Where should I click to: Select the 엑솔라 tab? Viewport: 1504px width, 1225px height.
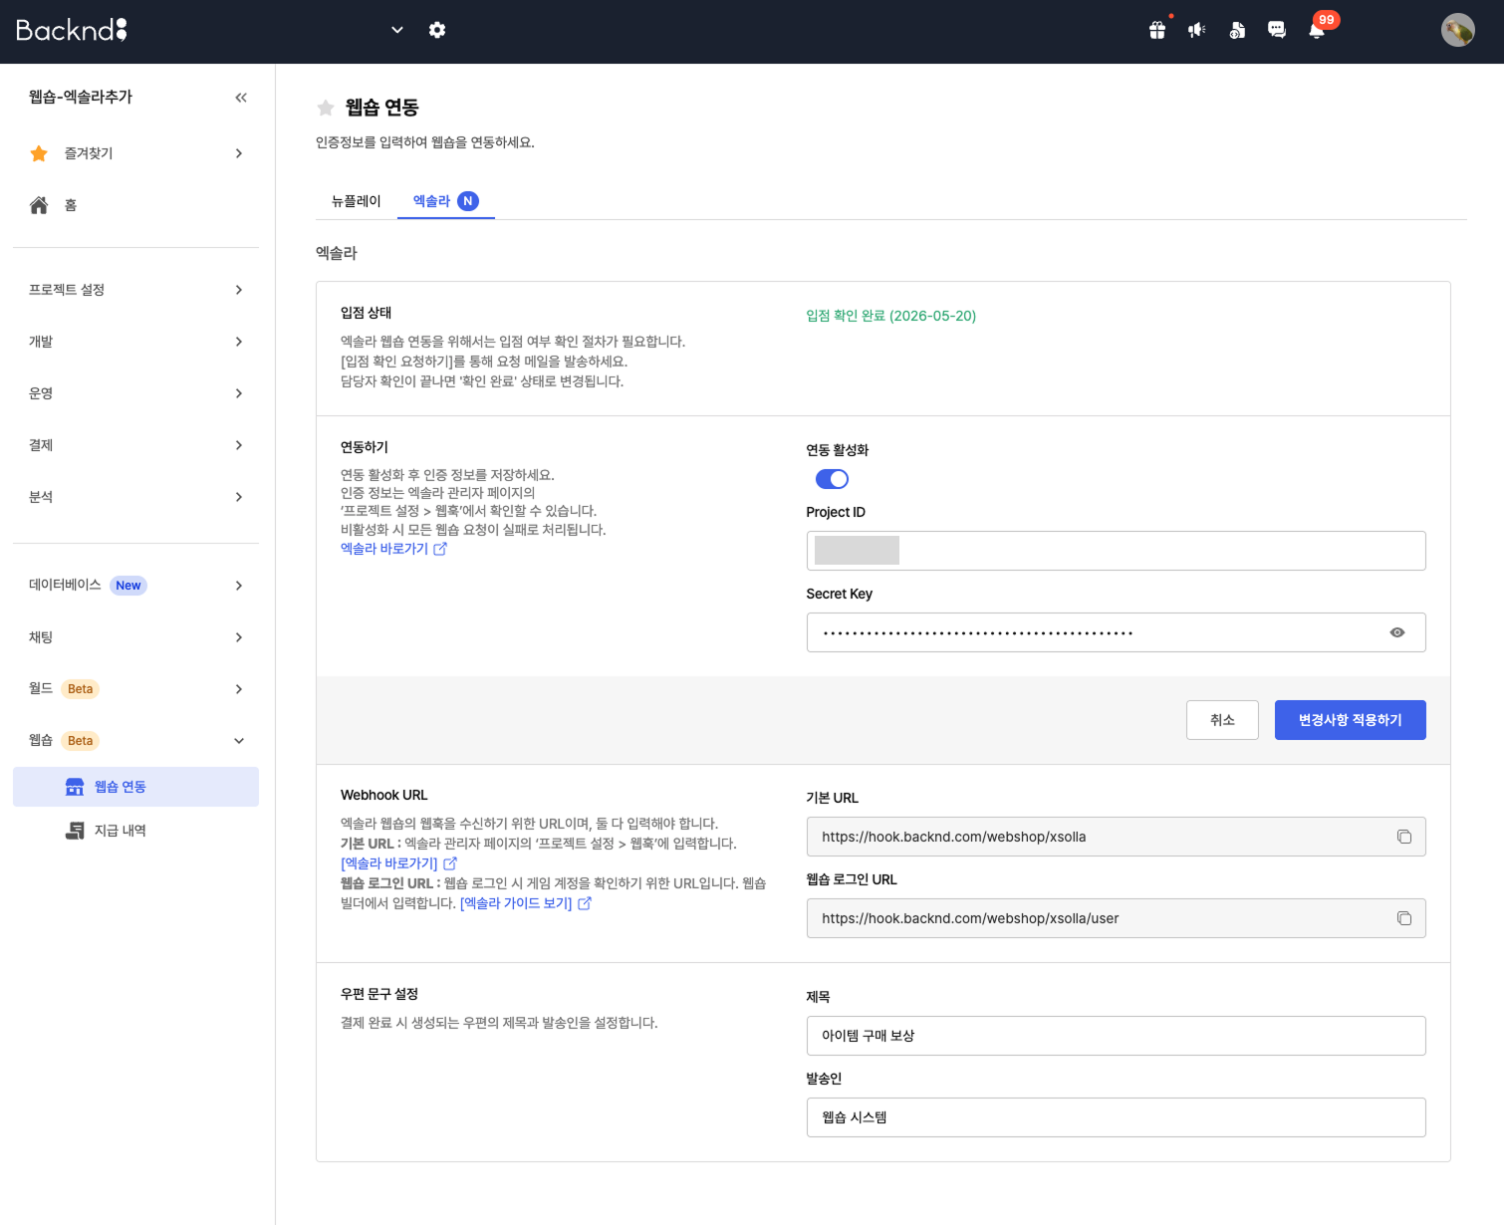pos(446,201)
